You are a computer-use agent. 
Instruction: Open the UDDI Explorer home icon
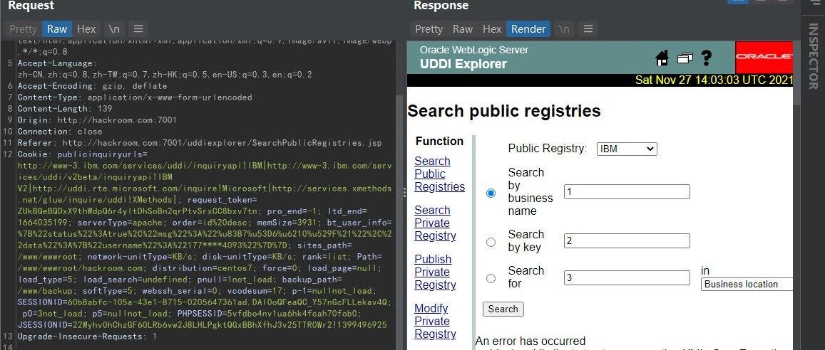[662, 58]
